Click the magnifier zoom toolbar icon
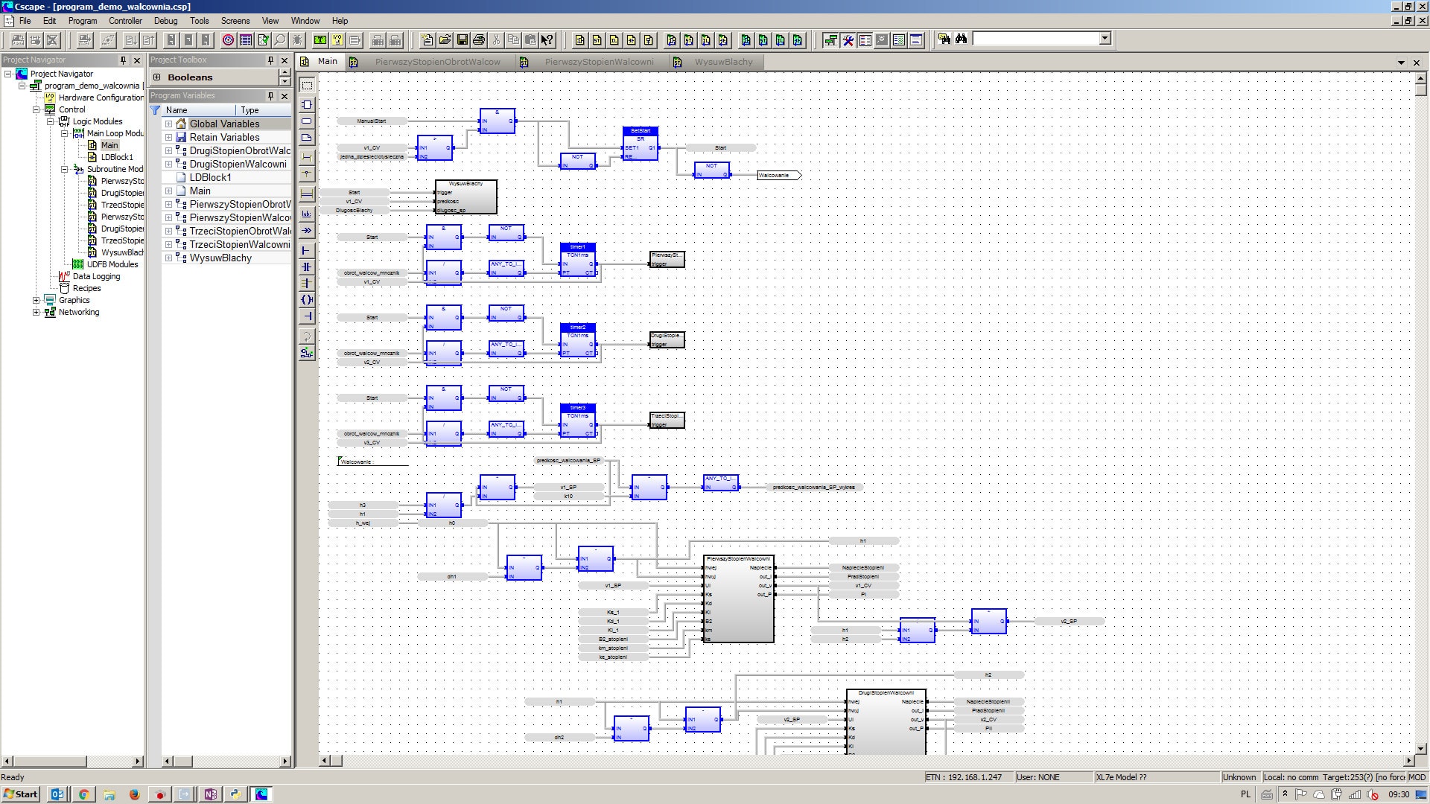Image resolution: width=1430 pixels, height=804 pixels. tap(280, 39)
